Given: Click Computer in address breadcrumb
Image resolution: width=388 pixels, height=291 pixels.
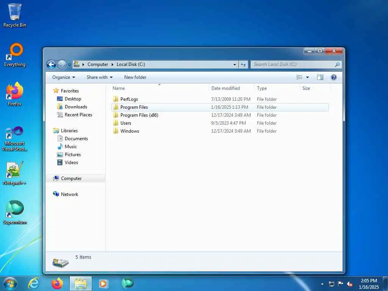Looking at the screenshot, I should pyautogui.click(x=98, y=64).
